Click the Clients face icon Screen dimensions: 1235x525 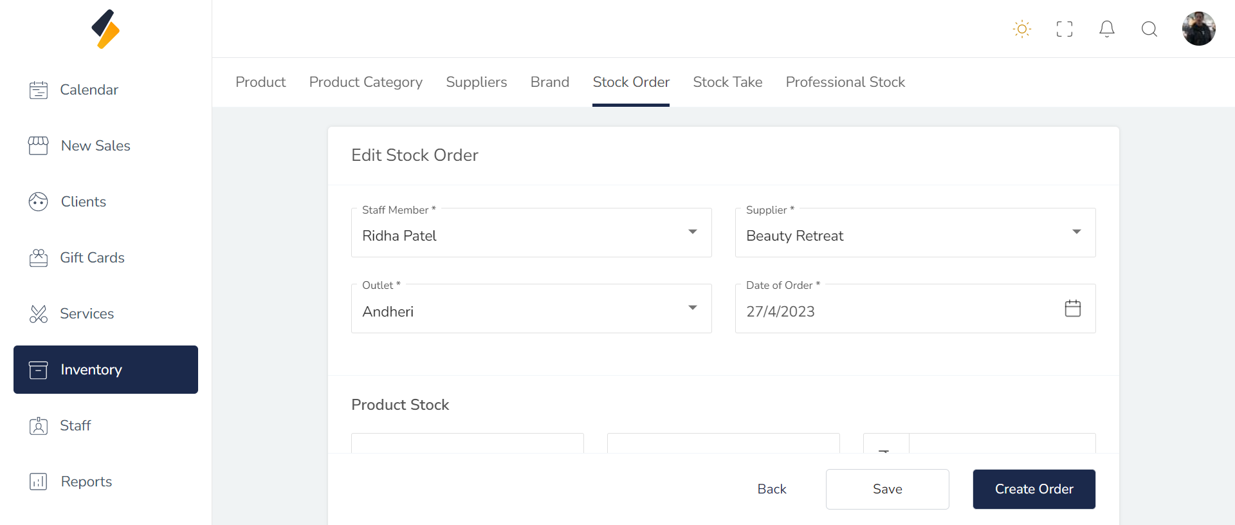coord(39,202)
